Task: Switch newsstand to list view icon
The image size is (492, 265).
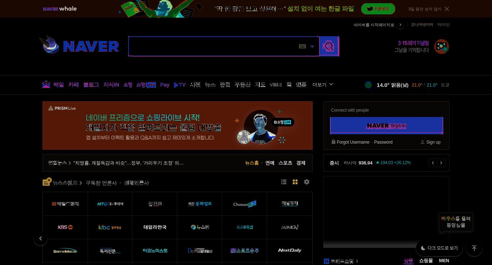Action: [x=284, y=182]
